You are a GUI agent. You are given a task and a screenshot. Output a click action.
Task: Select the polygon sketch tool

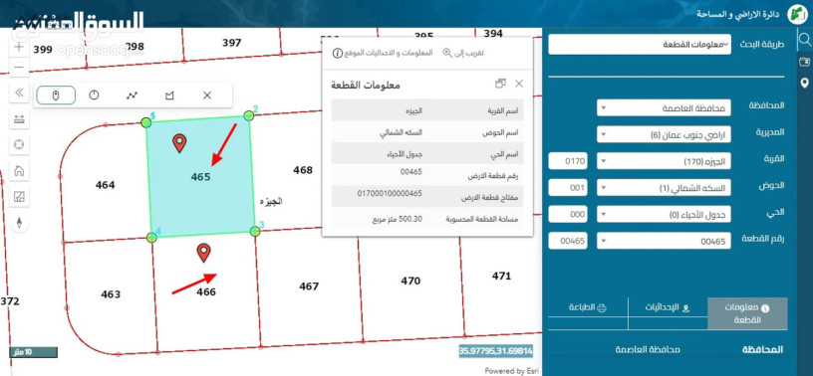tap(169, 95)
